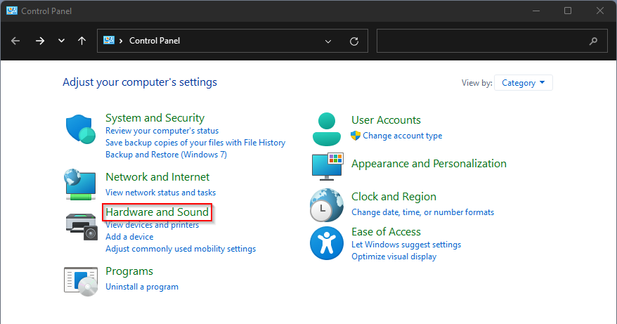
Task: Go back with the left arrow
Action: (x=15, y=41)
